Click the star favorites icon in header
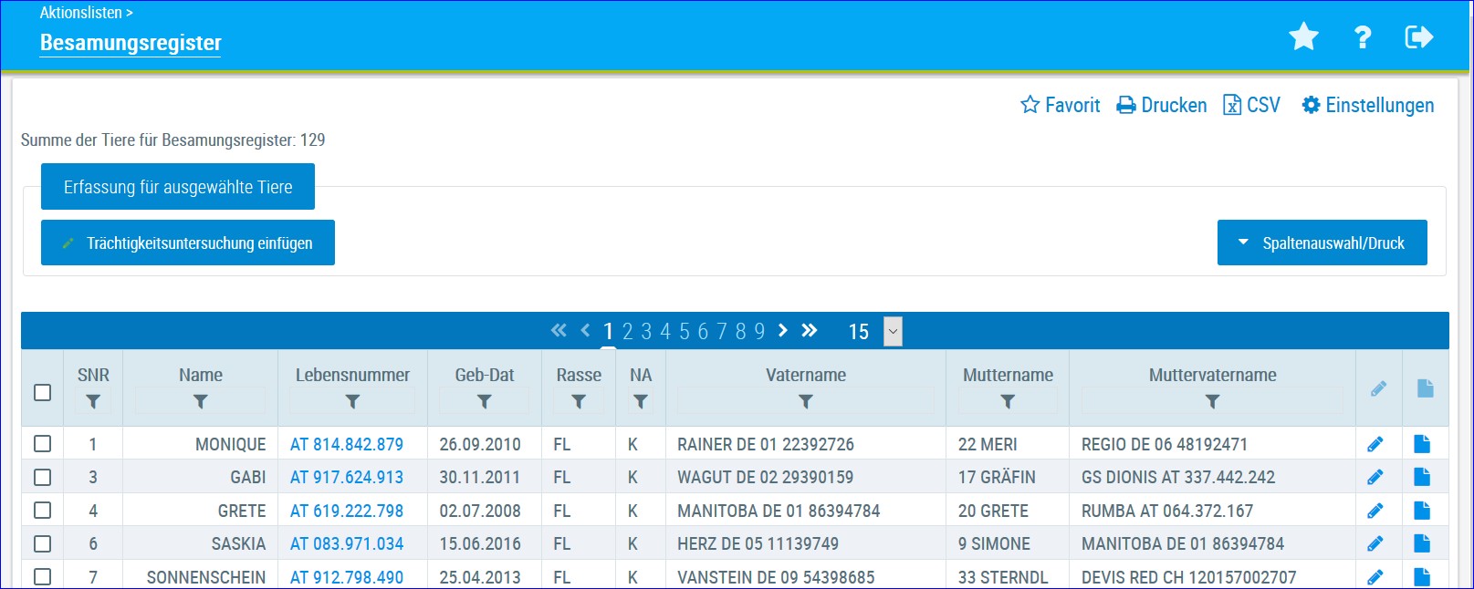The image size is (1474, 589). point(1303,37)
